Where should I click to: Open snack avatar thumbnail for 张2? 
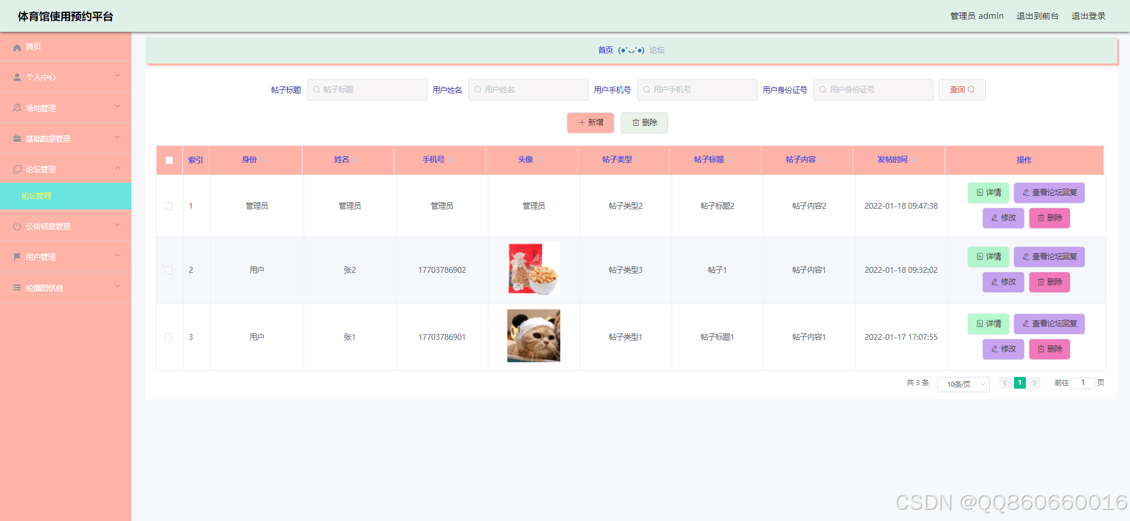pos(534,269)
